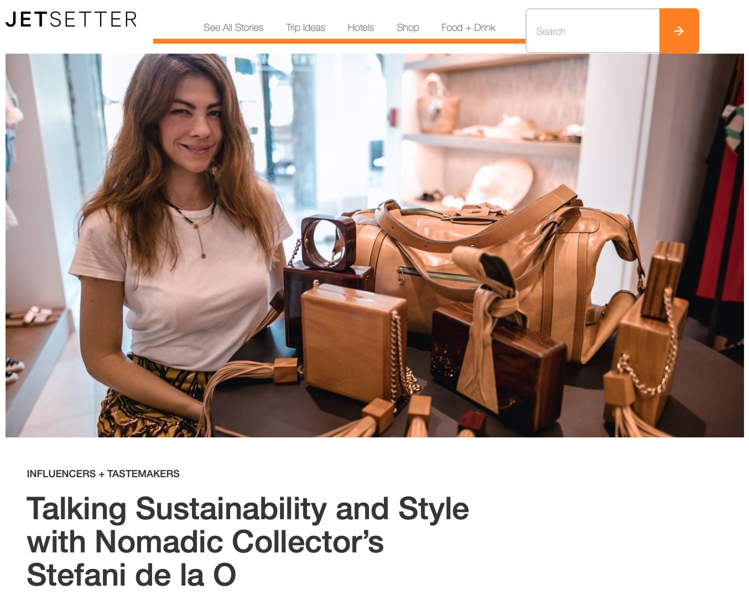749x595 pixels.
Task: Open the Influencers + Tastemakers category link
Action: coord(103,474)
